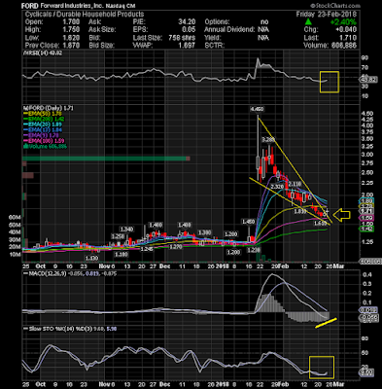Click the Annual Dividend label
This screenshot has height=389, width=382.
(x=229, y=30)
